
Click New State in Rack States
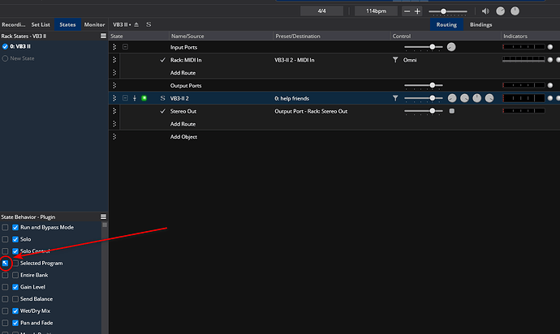click(x=22, y=58)
